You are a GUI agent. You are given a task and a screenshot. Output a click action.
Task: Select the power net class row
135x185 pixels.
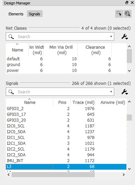tap(66, 71)
